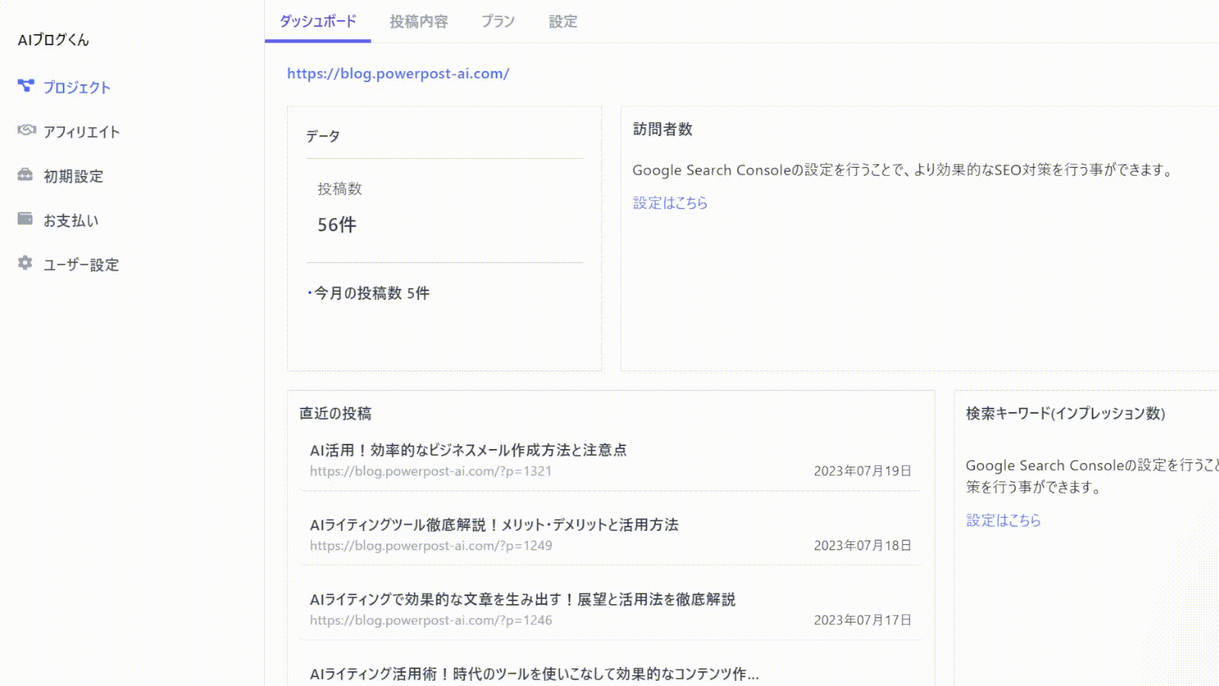Viewport: 1219px width, 686px height.
Task: Open the ダッシュボード tab
Action: click(x=317, y=22)
